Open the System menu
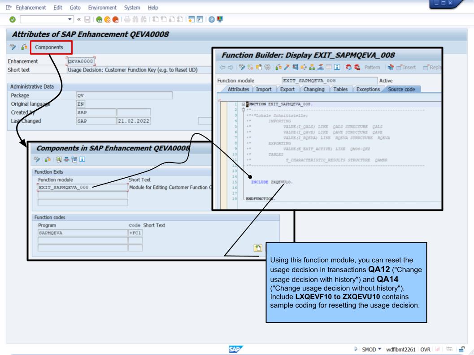474x355 pixels. click(132, 8)
